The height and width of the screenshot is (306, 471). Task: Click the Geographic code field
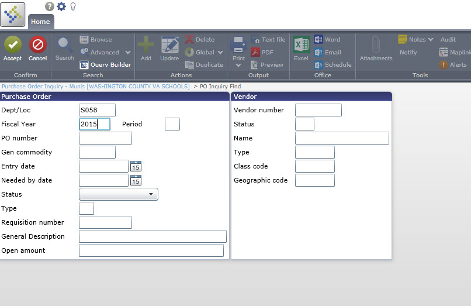315,180
